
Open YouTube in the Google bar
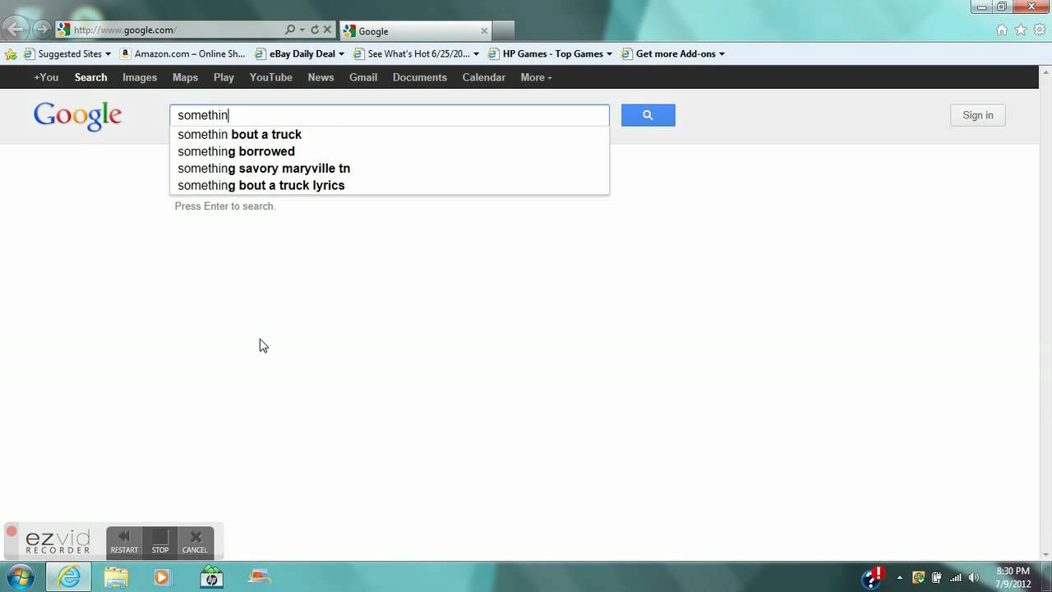pyautogui.click(x=271, y=77)
